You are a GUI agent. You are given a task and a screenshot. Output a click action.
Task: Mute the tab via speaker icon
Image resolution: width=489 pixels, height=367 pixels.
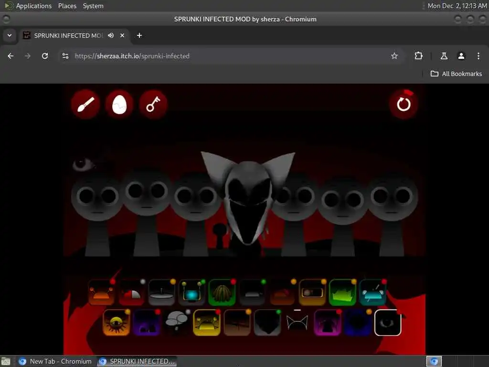111,35
